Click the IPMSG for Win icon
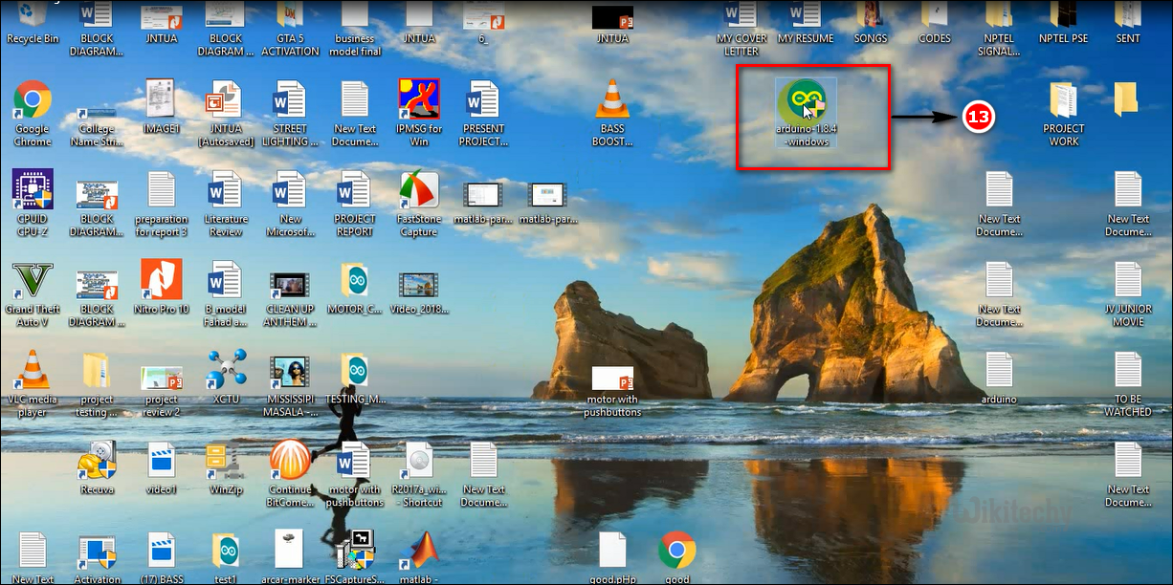This screenshot has height=585, width=1173. pyautogui.click(x=418, y=100)
